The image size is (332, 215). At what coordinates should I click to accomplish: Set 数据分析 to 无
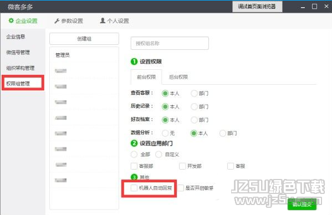coord(165,134)
